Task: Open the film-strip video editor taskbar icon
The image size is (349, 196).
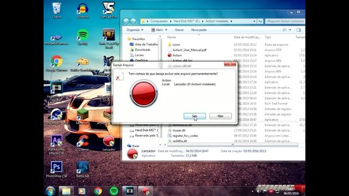Action: (130, 191)
